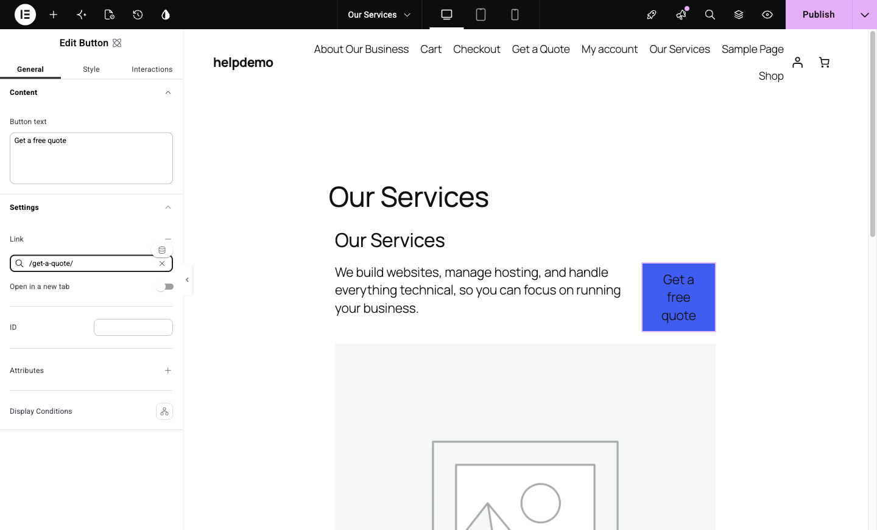Open the shopping cart icon
This screenshot has height=530, width=877.
click(824, 62)
